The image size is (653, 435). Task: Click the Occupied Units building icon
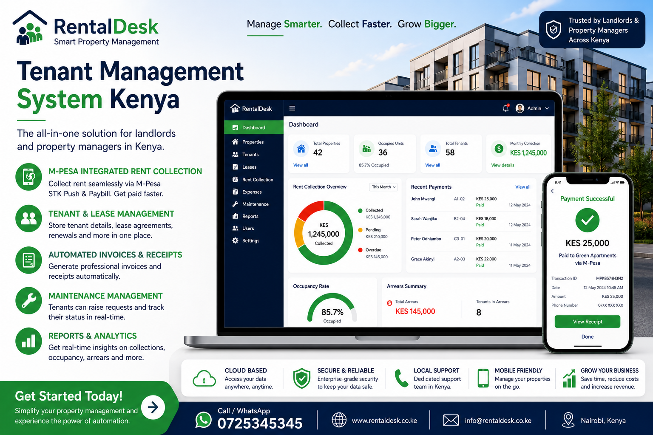[x=366, y=149]
